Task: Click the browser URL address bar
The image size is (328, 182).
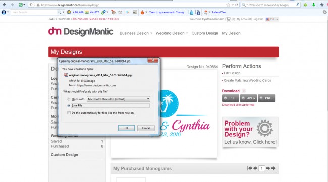Action: (133, 5)
